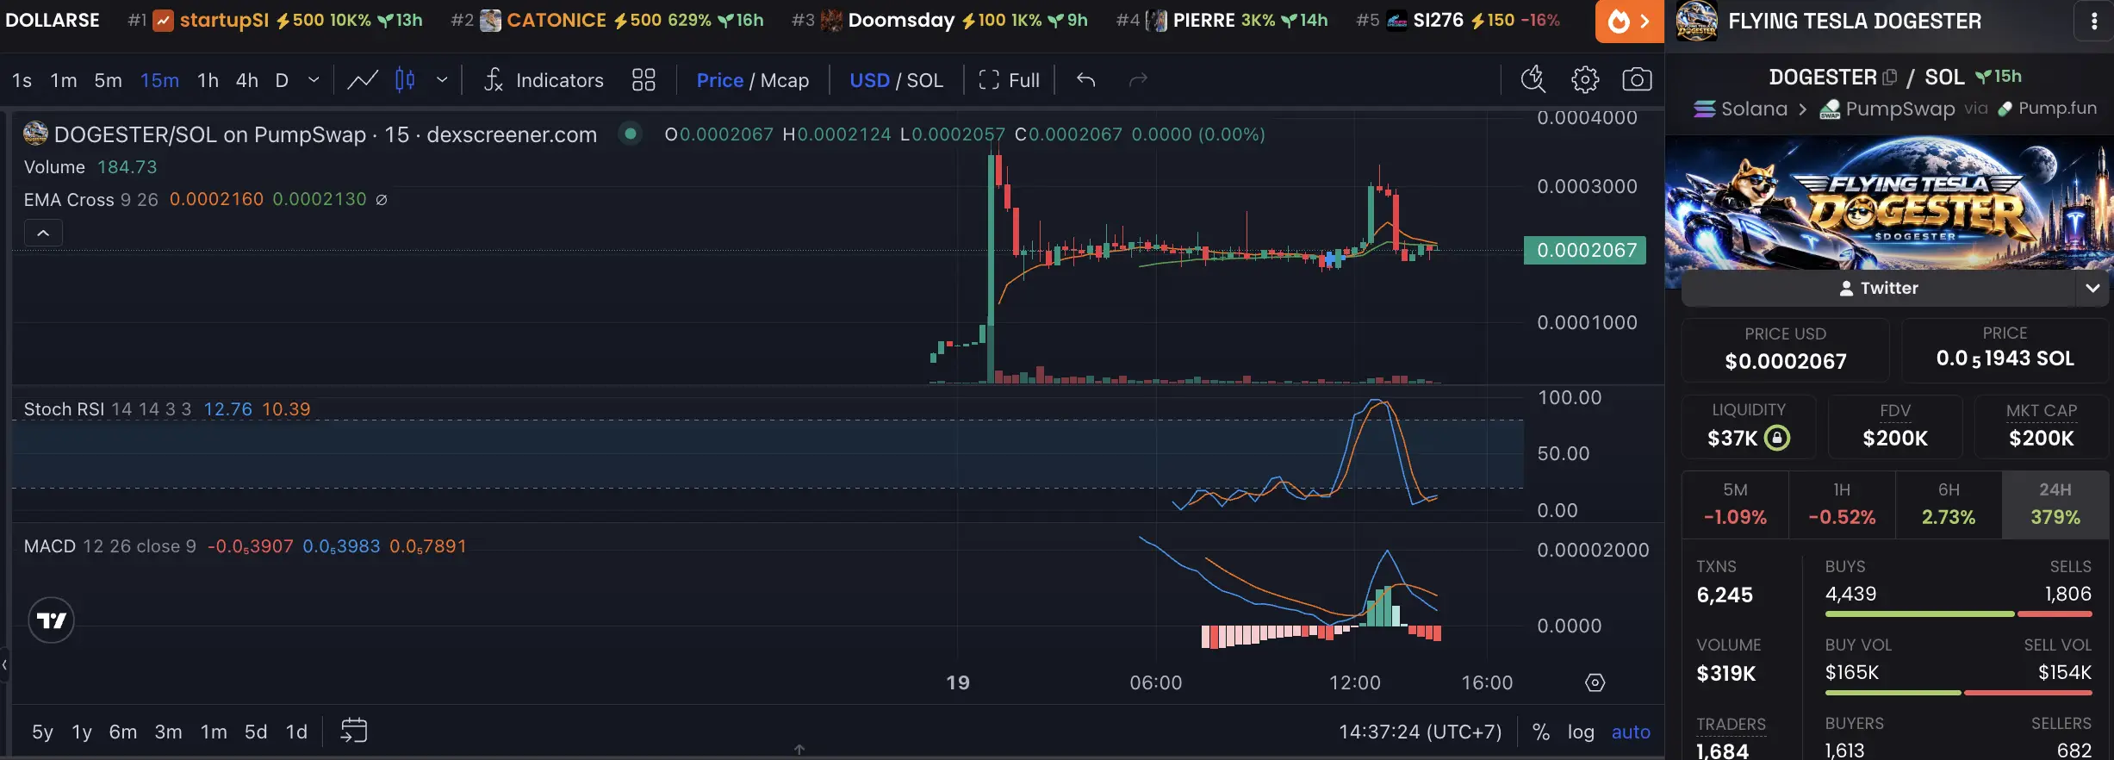2114x760 pixels.
Task: Open time axis settings gear icon
Action: pos(1595,682)
